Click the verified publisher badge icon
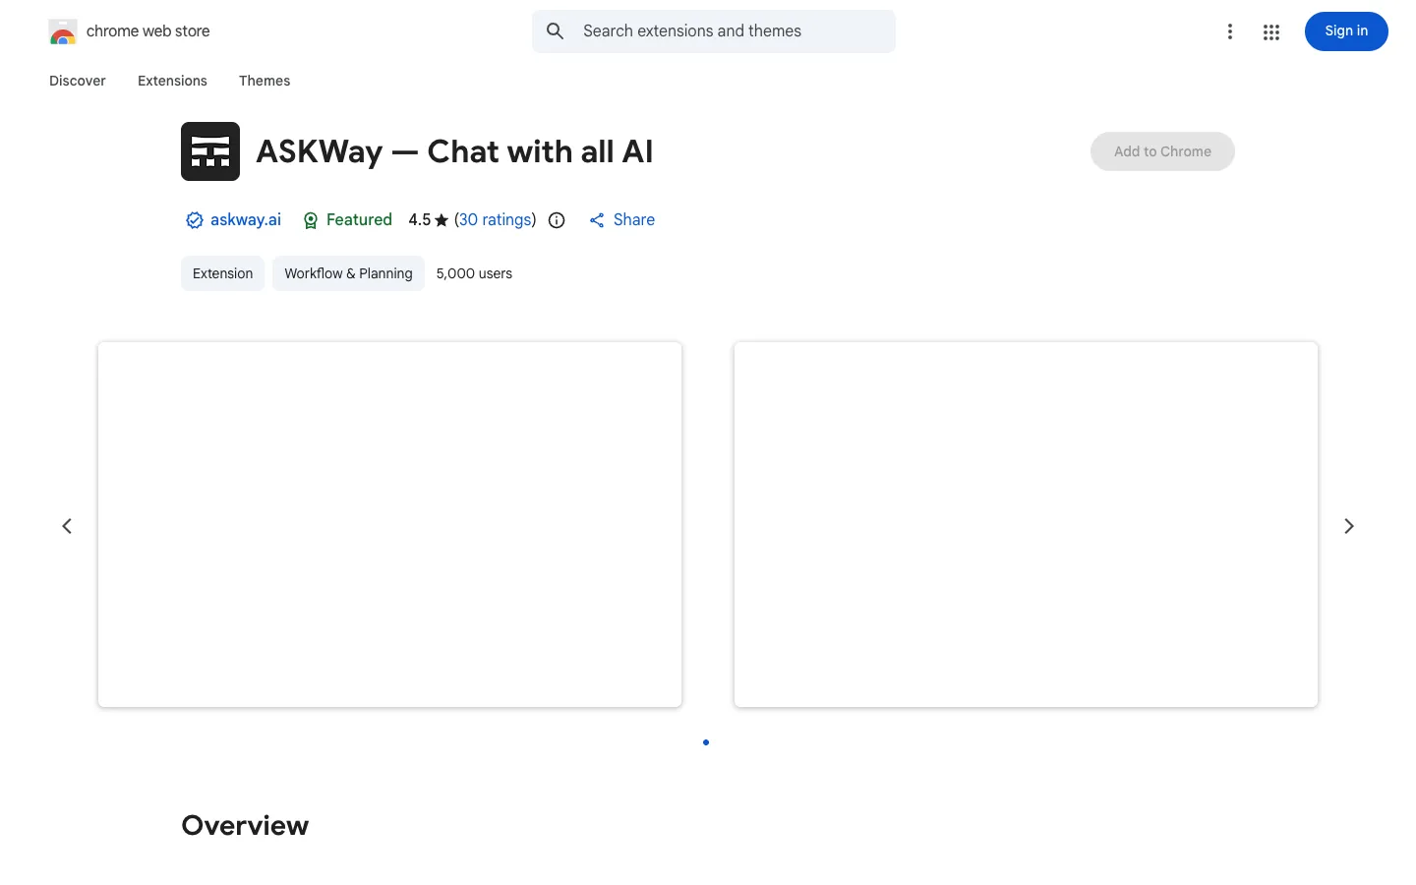Screen dimensions: 1416x885 [195, 220]
